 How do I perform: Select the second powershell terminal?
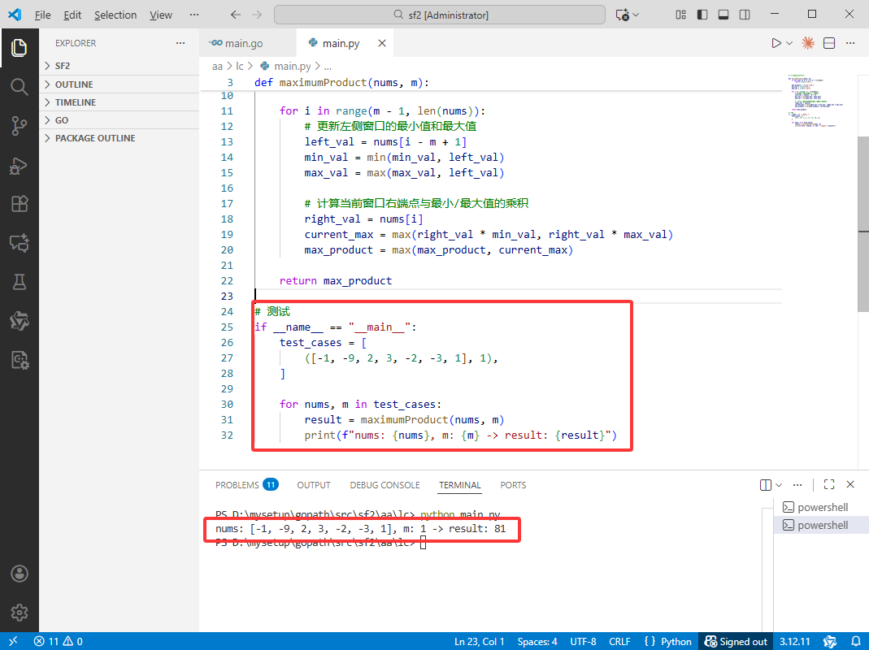coord(821,526)
